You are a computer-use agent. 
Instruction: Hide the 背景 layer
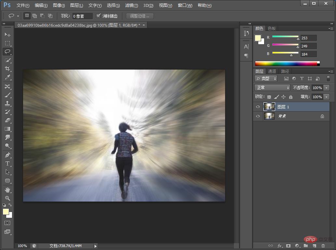coord(258,116)
